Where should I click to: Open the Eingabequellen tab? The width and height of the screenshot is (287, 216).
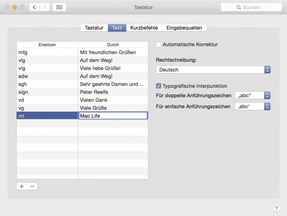tap(184, 28)
